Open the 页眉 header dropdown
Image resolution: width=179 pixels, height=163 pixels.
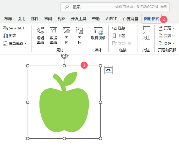click(167, 28)
